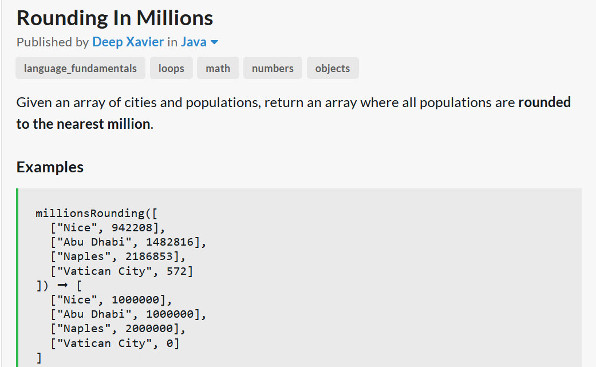The image size is (596, 367).
Task: Open the math tag
Action: click(218, 68)
